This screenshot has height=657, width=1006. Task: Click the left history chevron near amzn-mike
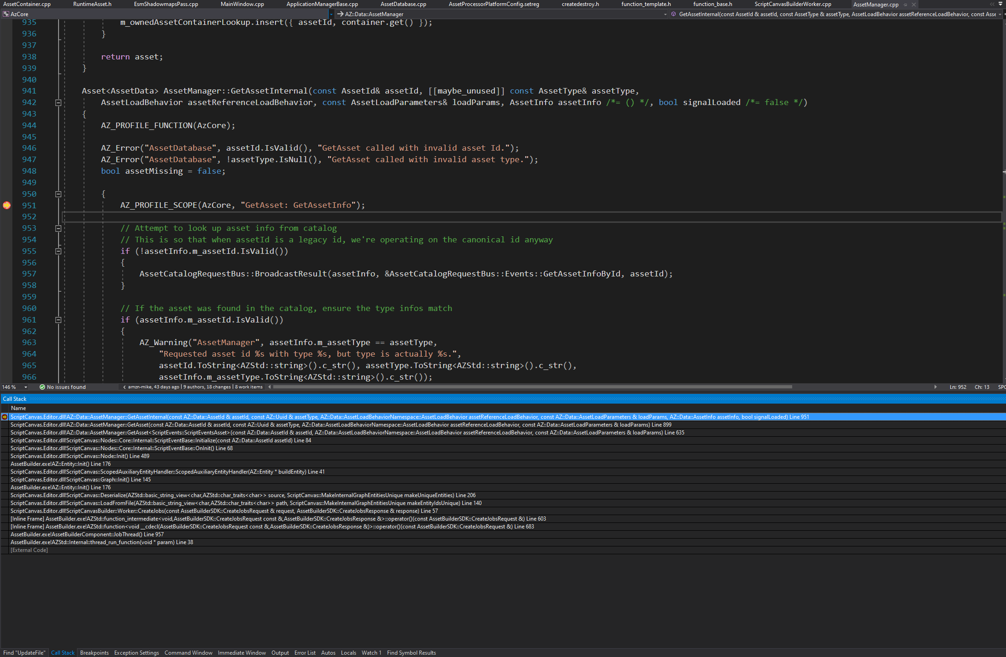point(124,387)
